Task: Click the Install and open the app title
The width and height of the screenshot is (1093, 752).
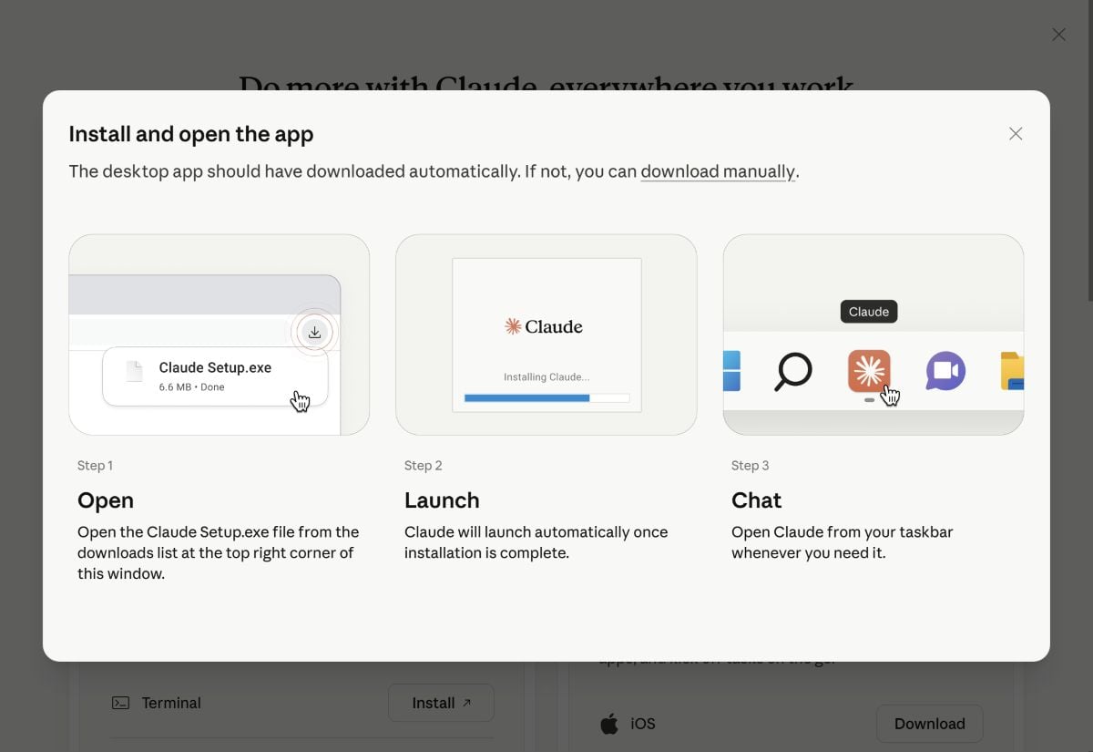Action: coord(191,134)
